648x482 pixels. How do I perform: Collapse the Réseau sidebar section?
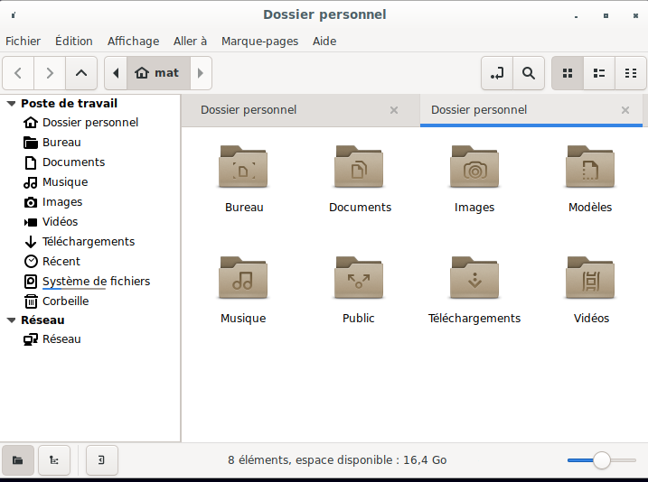(11, 320)
